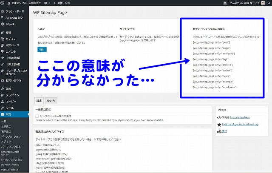272x173 pixels.
Task: Enable the リンクにnofollow属性を追加 checkbox
Action: tap(37, 116)
